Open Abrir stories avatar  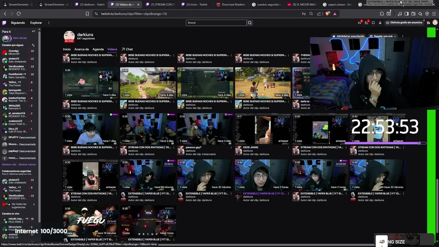(x=6, y=38)
